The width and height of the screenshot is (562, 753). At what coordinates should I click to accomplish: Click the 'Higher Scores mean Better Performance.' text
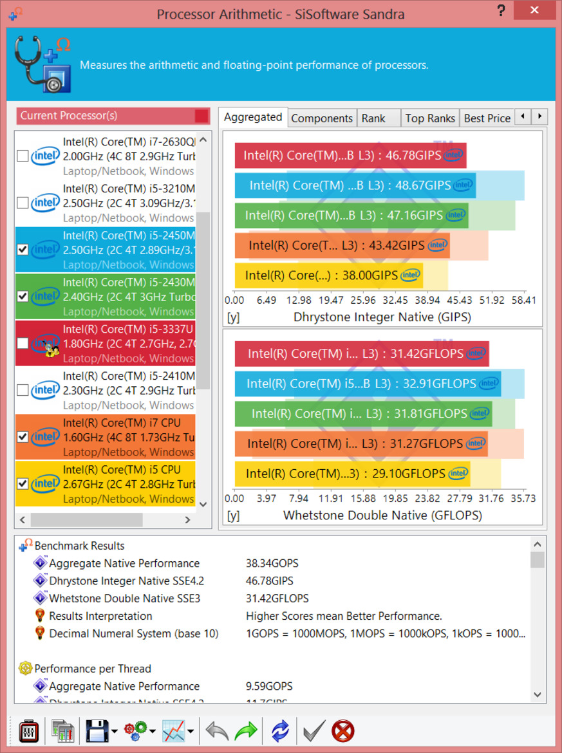344,616
